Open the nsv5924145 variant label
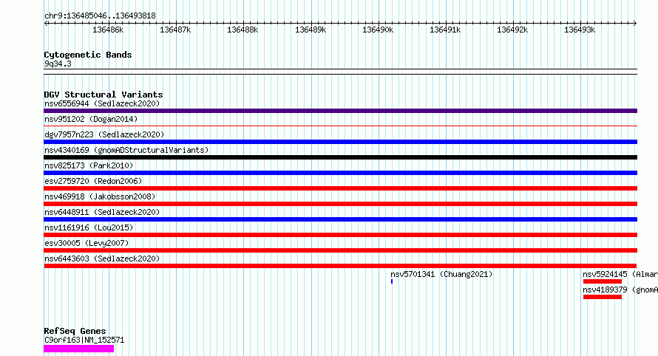658x356 pixels. pos(620,274)
